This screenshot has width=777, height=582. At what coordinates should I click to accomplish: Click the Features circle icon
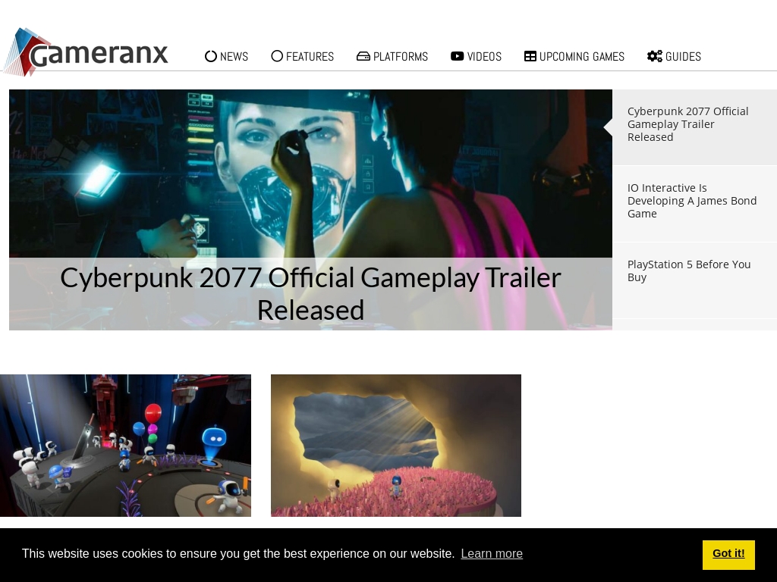click(x=277, y=56)
